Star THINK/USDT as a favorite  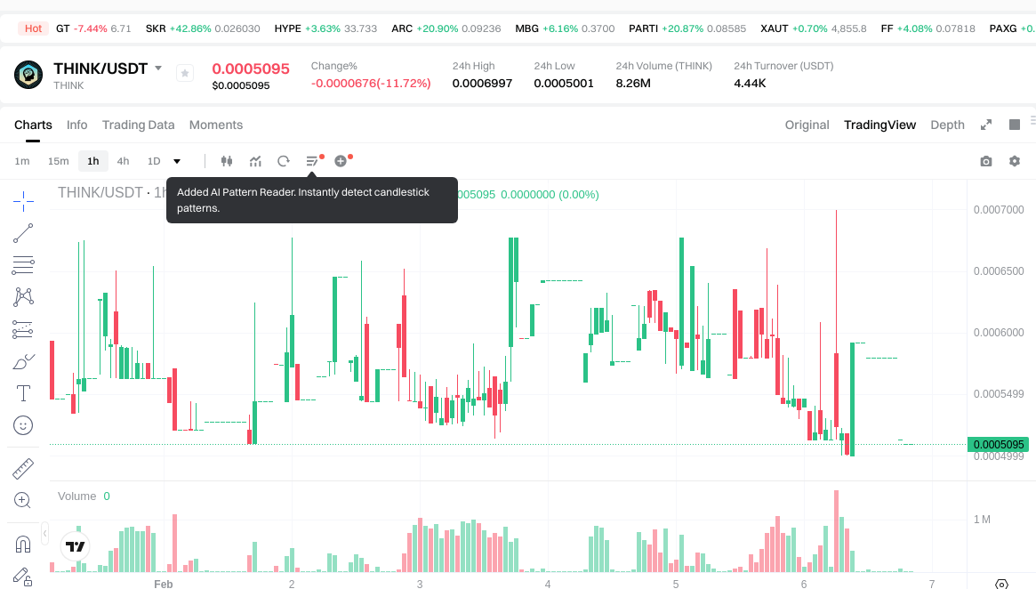[x=185, y=73]
